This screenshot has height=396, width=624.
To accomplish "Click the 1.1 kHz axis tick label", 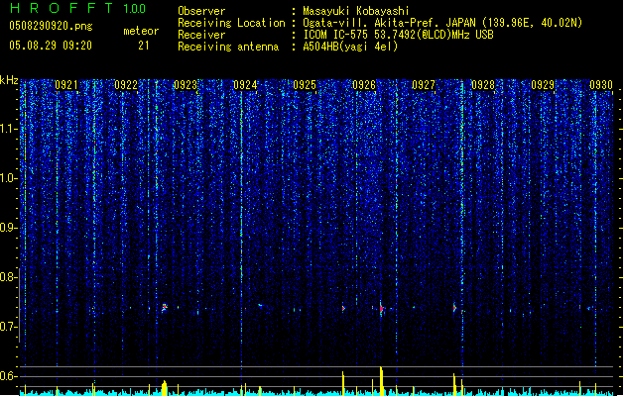I will click(8, 129).
